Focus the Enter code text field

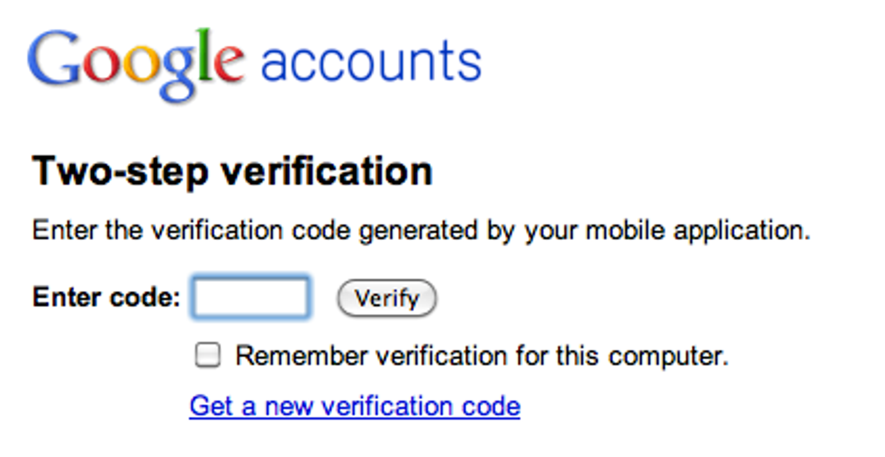[x=251, y=297]
